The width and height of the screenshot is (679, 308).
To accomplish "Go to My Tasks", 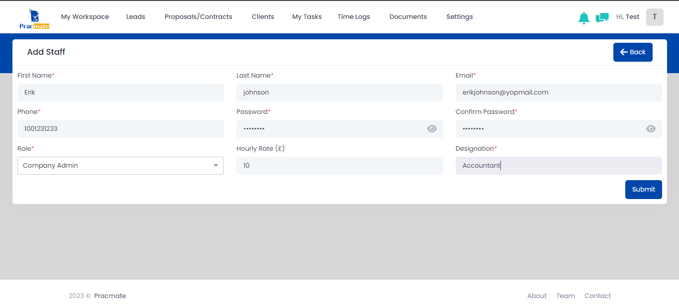I will coord(307,17).
